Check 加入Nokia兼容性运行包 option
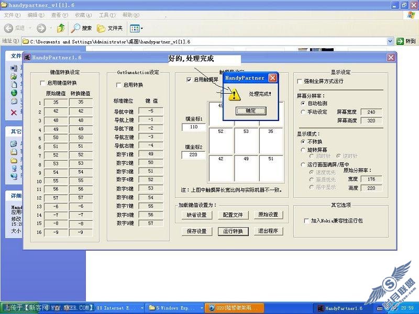This screenshot has width=419, height=314. click(306, 220)
